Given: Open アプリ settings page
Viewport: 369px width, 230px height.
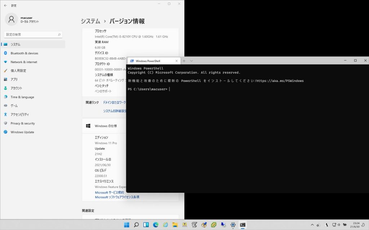Looking at the screenshot, I should pyautogui.click(x=33, y=79).
